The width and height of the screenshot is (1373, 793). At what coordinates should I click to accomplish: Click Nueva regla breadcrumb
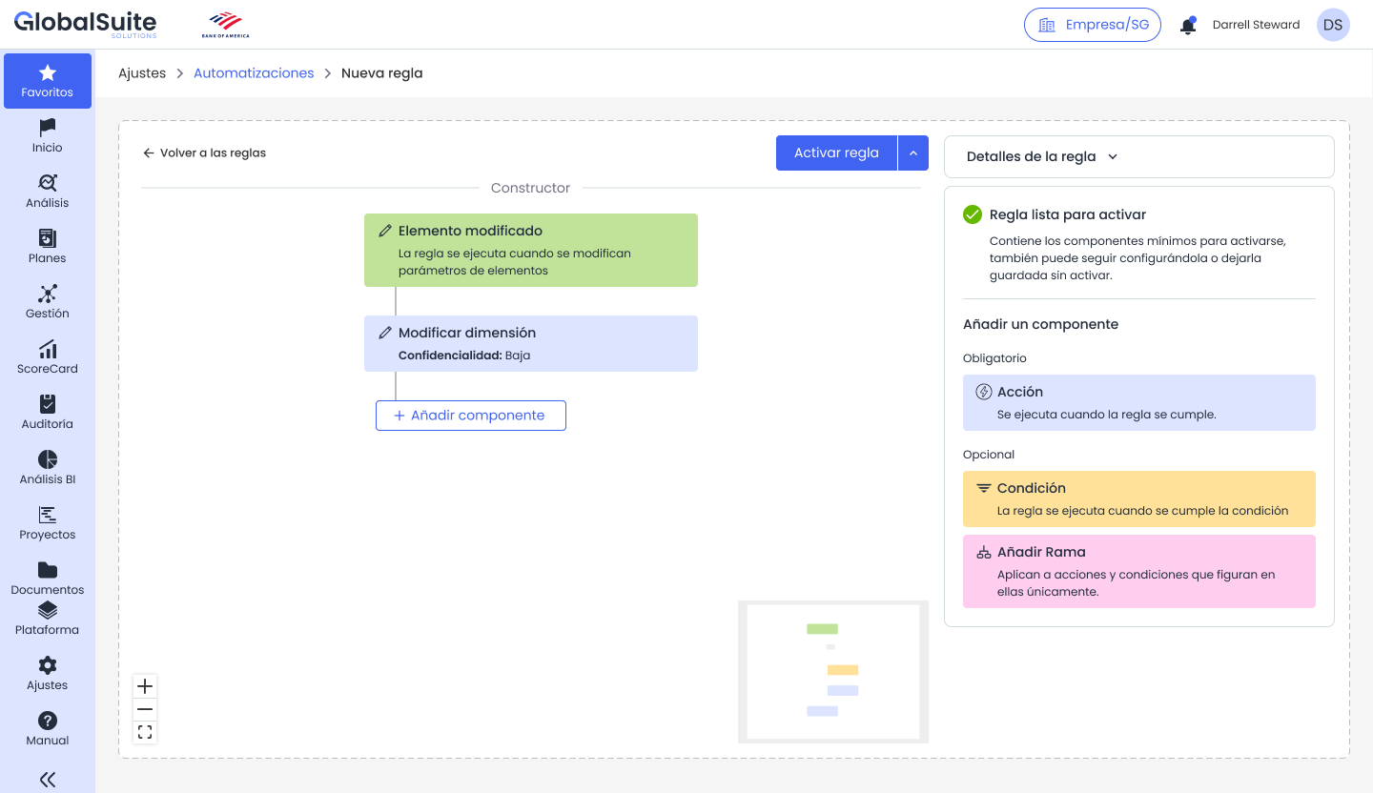click(381, 73)
